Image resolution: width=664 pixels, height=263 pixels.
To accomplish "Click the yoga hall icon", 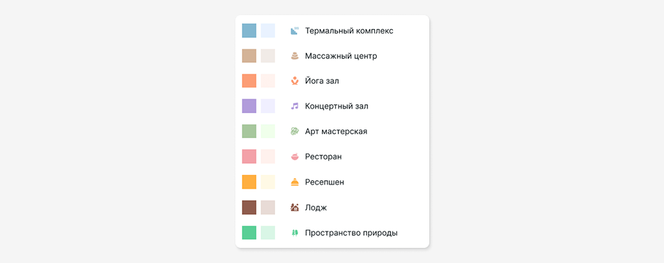I will pyautogui.click(x=295, y=81).
